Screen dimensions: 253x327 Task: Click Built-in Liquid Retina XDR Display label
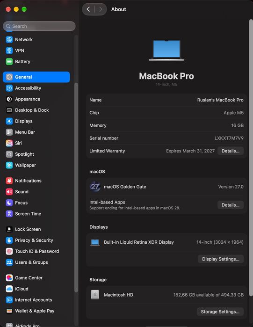point(139,242)
